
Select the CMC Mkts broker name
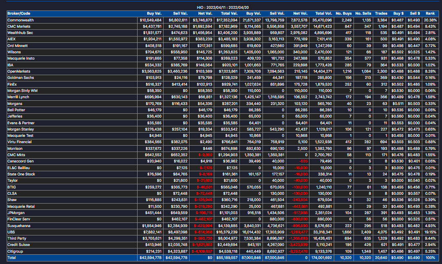tap(16, 155)
